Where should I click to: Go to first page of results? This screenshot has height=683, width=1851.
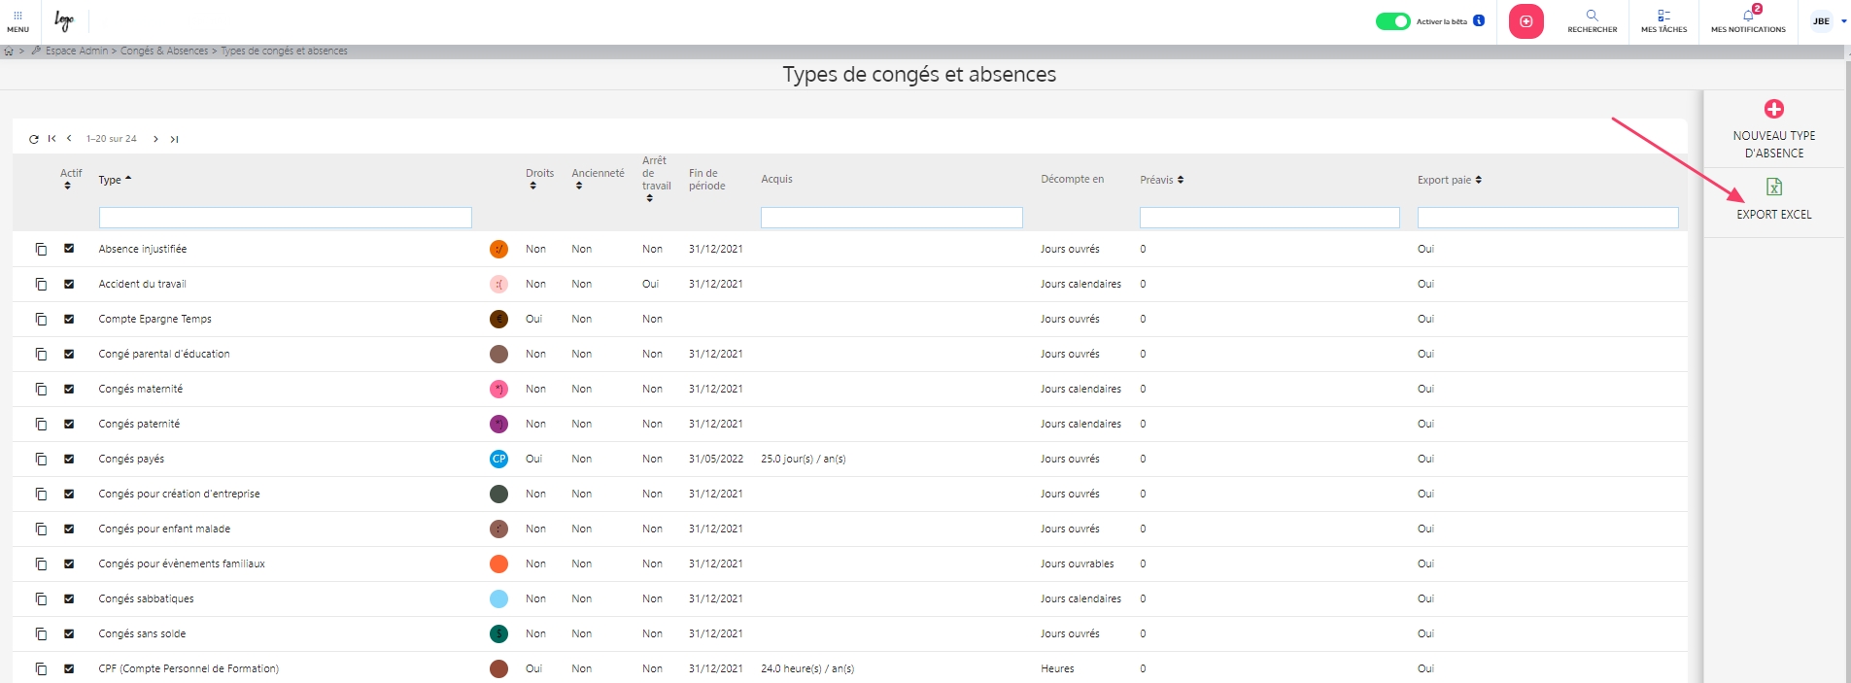click(51, 139)
